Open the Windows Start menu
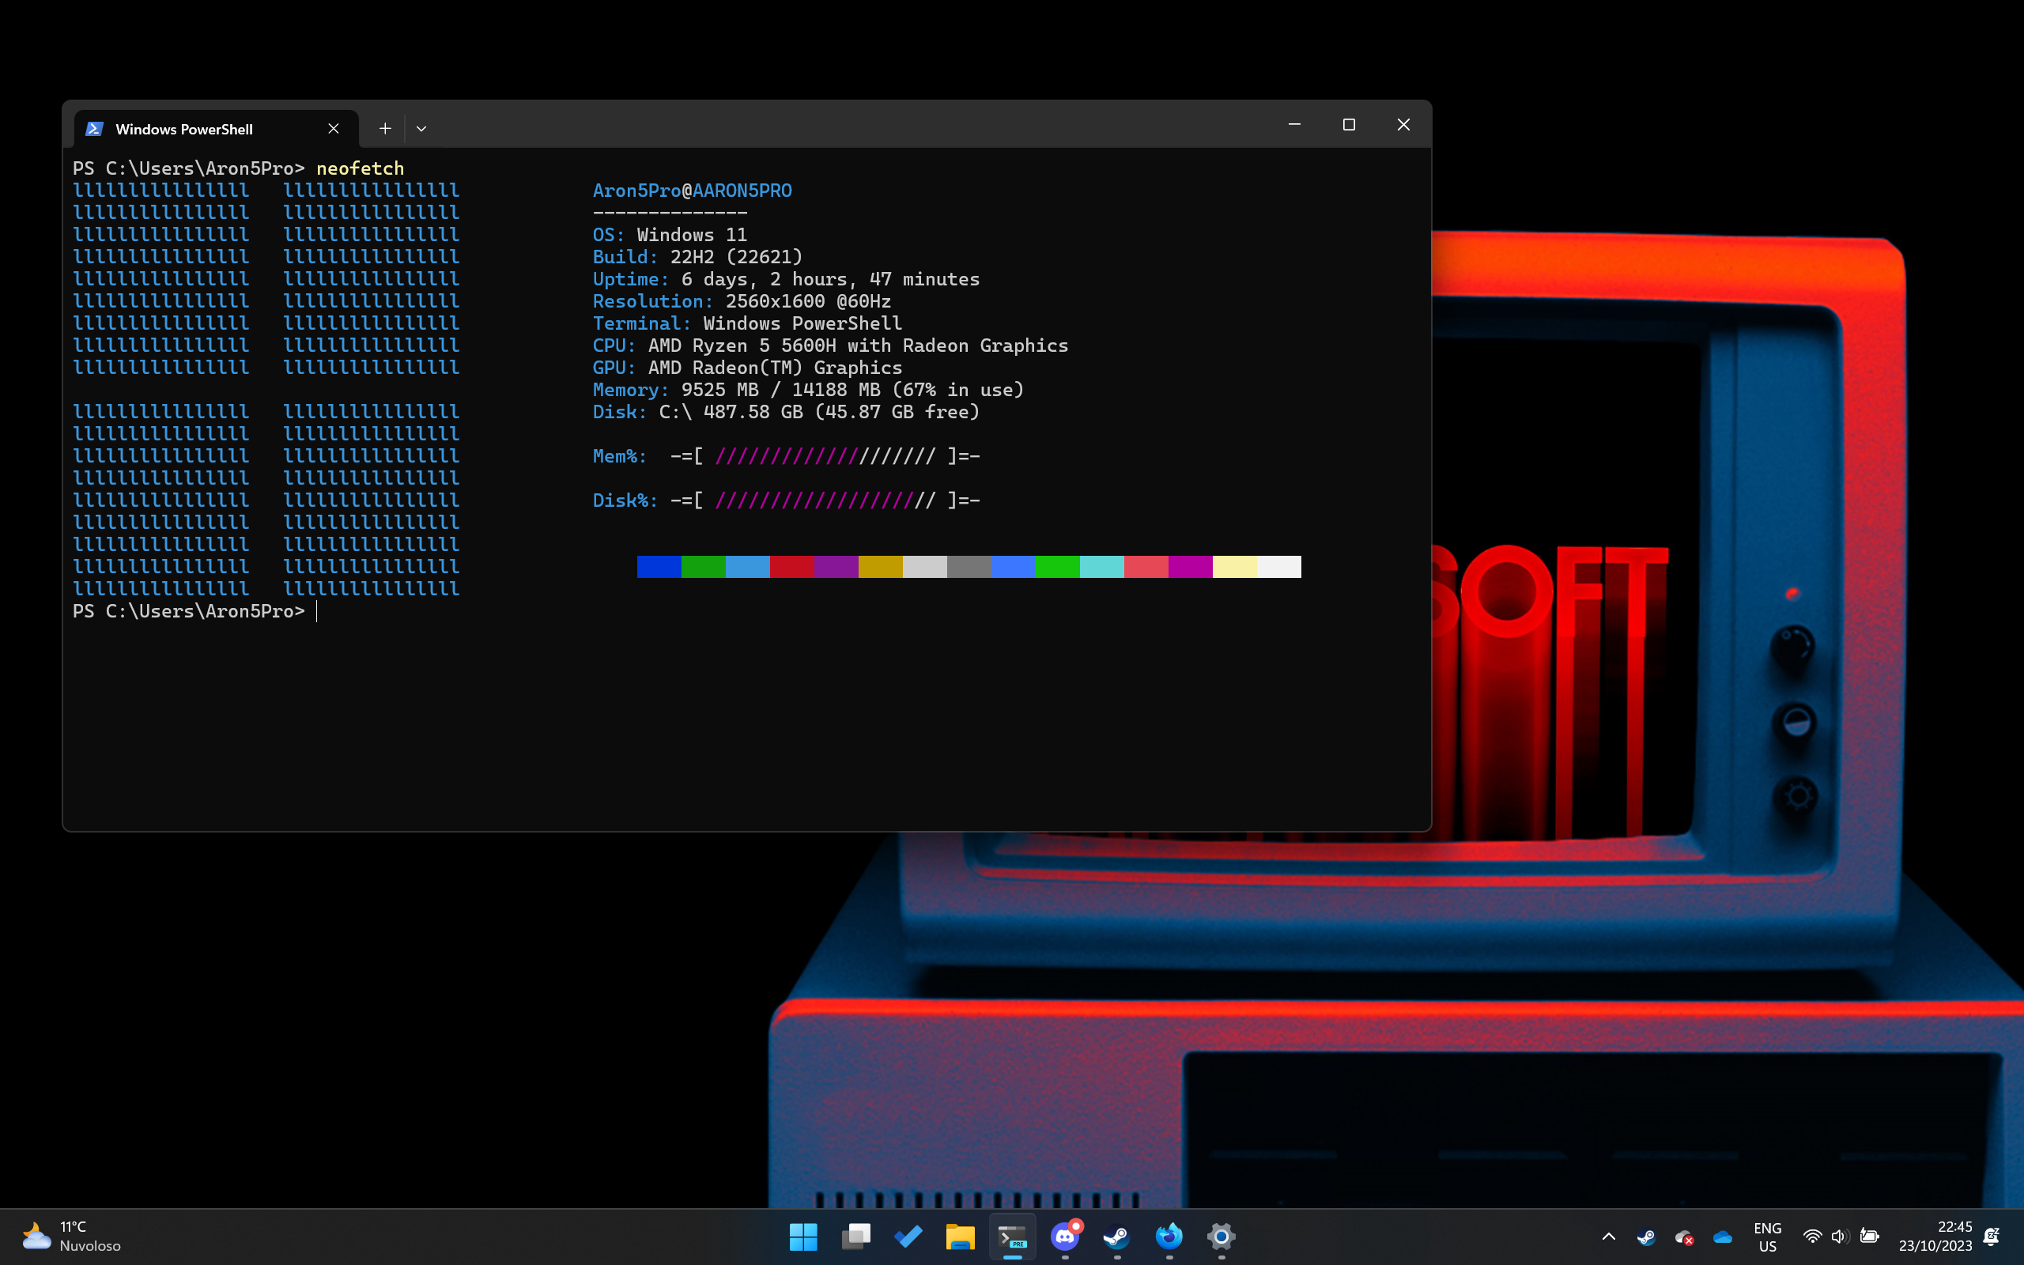2024x1265 pixels. click(803, 1237)
